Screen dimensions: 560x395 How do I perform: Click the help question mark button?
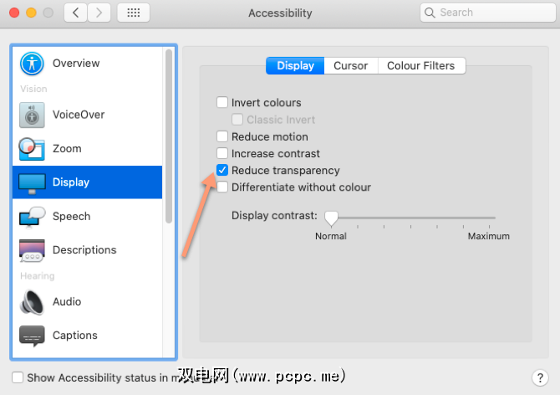coord(539,377)
